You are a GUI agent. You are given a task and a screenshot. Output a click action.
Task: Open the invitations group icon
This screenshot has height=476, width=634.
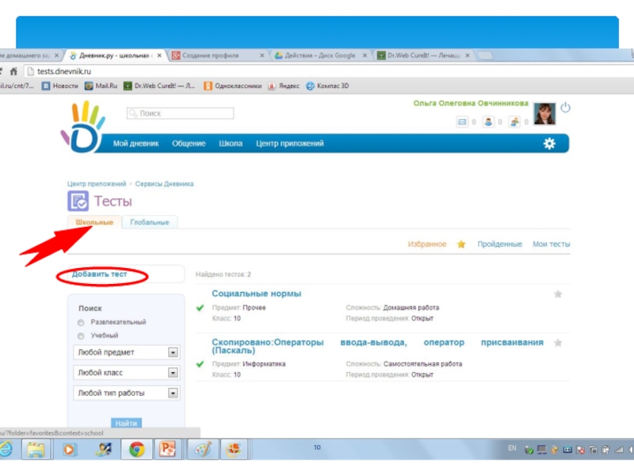tap(514, 121)
